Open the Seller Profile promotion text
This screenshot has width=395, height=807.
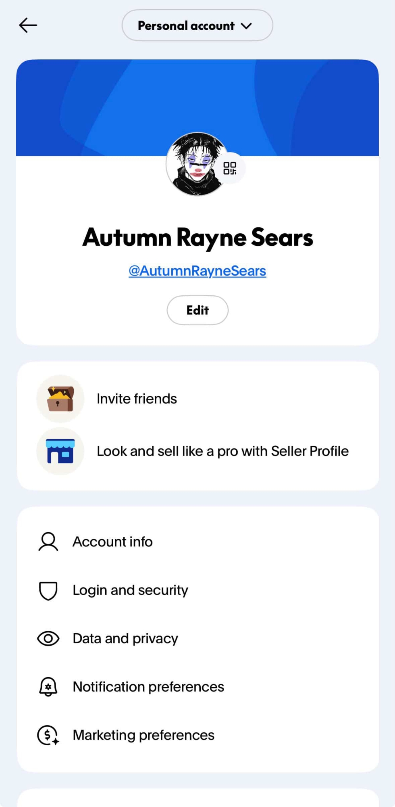(222, 451)
